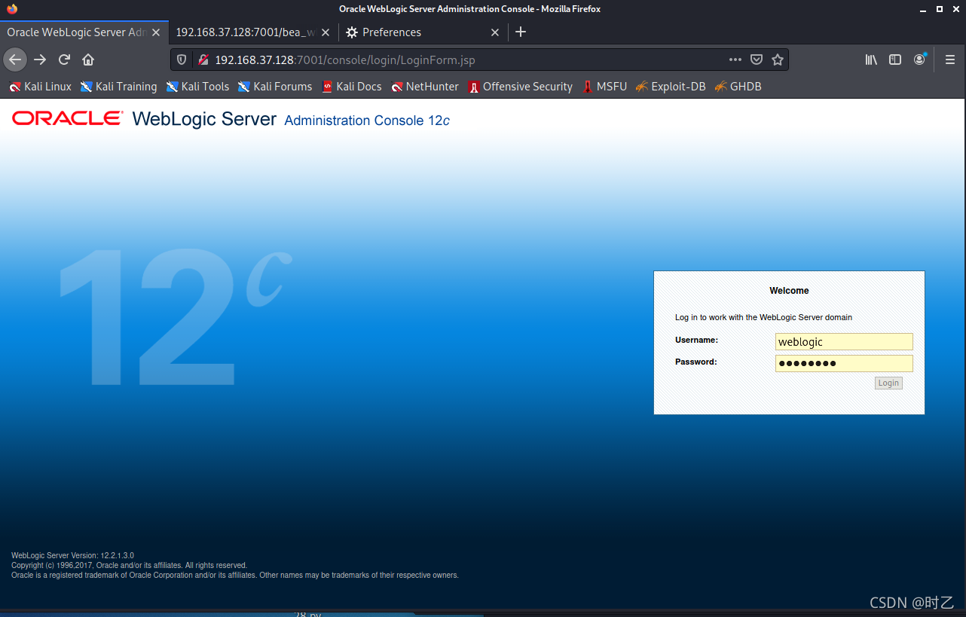This screenshot has height=617, width=966.
Task: Click the Login button
Action: coord(888,383)
